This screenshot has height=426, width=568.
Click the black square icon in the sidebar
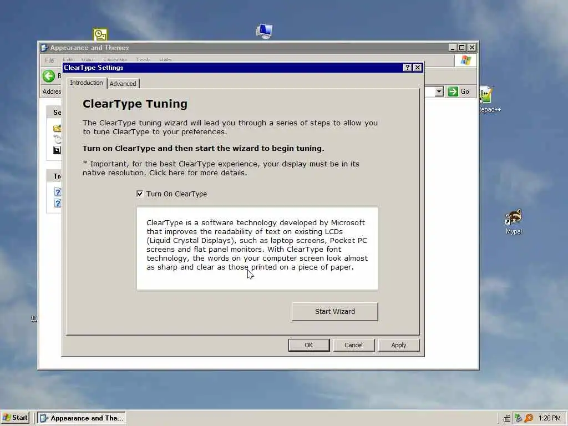pyautogui.click(x=57, y=150)
